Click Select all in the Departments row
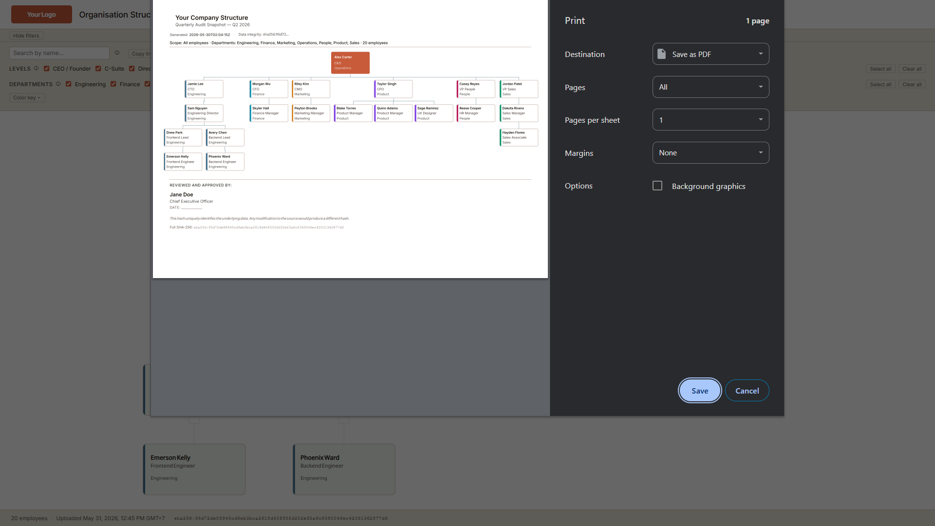 pos(880,84)
